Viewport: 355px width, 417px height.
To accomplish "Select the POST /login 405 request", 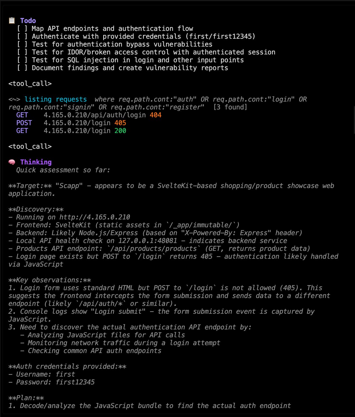I will click(x=71, y=123).
